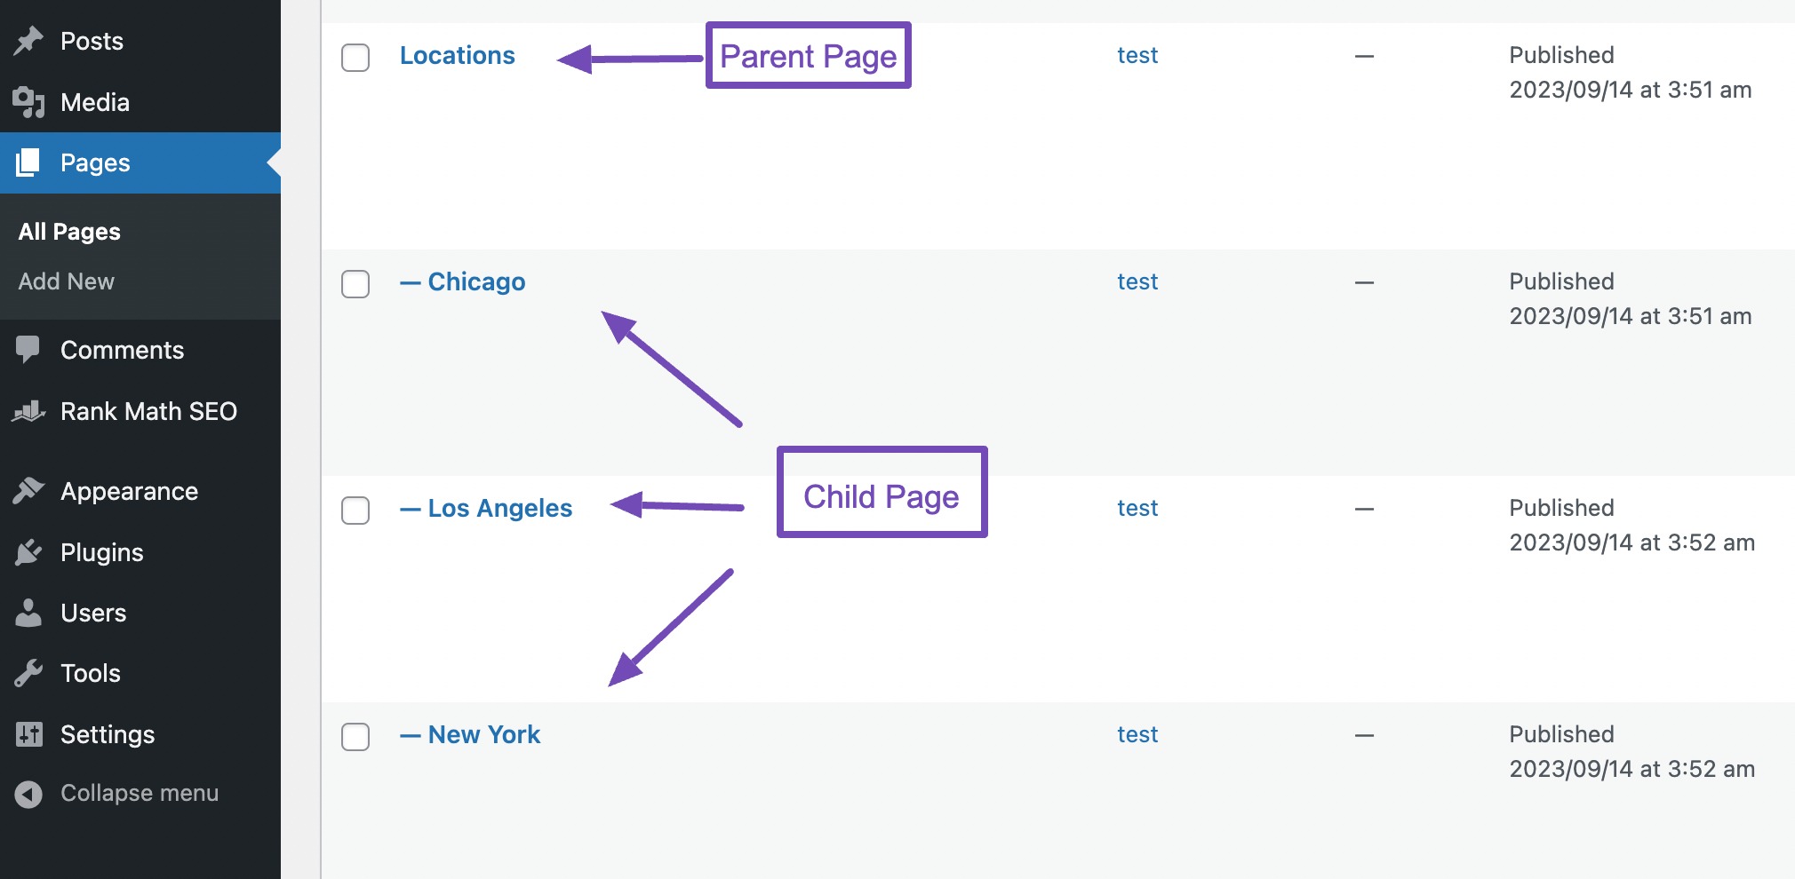Image resolution: width=1795 pixels, height=879 pixels.
Task: Click the Pages icon in the sidebar
Action: pos(29,162)
